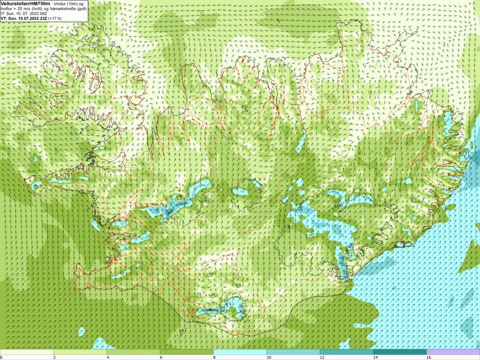Image resolution: width=480 pixels, height=360 pixels.
Task: Click the cyan 10–12 m/s legend swatch
Action: pyautogui.click(x=293, y=352)
